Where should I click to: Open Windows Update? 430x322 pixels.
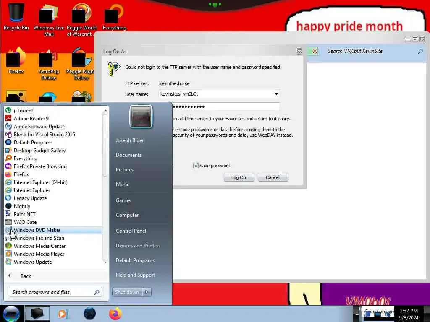(x=53, y=262)
